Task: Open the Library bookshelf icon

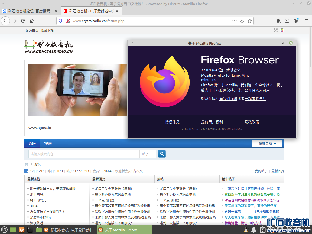Action: 278,21
